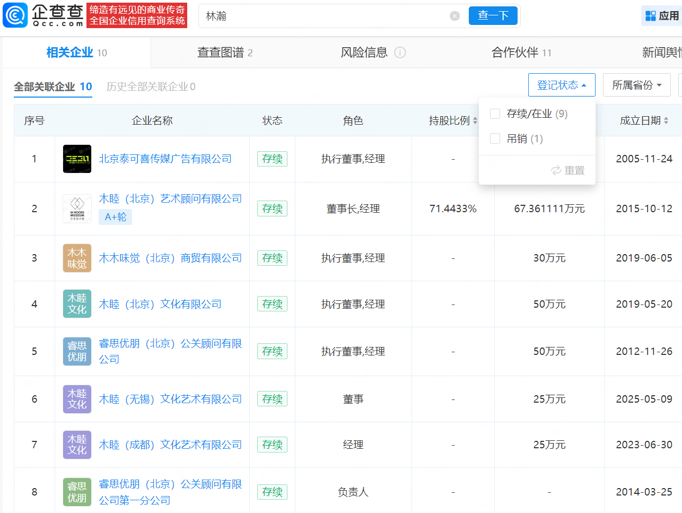682x513 pixels.
Task: Click the 2025-05-09 establishment date
Action: (644, 399)
